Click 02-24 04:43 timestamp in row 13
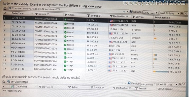The width and height of the screenshot is (189, 97). pos(18,69)
